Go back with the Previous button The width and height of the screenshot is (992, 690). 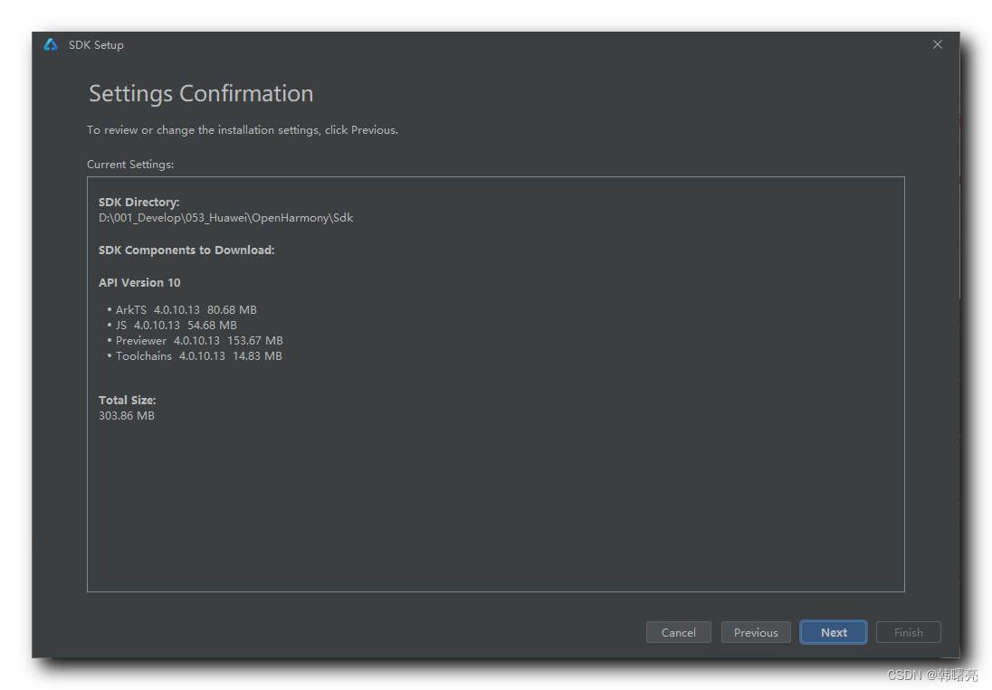point(756,632)
